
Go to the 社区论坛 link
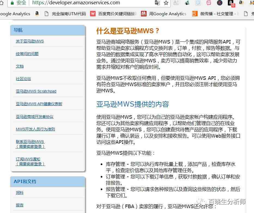(x=23, y=79)
